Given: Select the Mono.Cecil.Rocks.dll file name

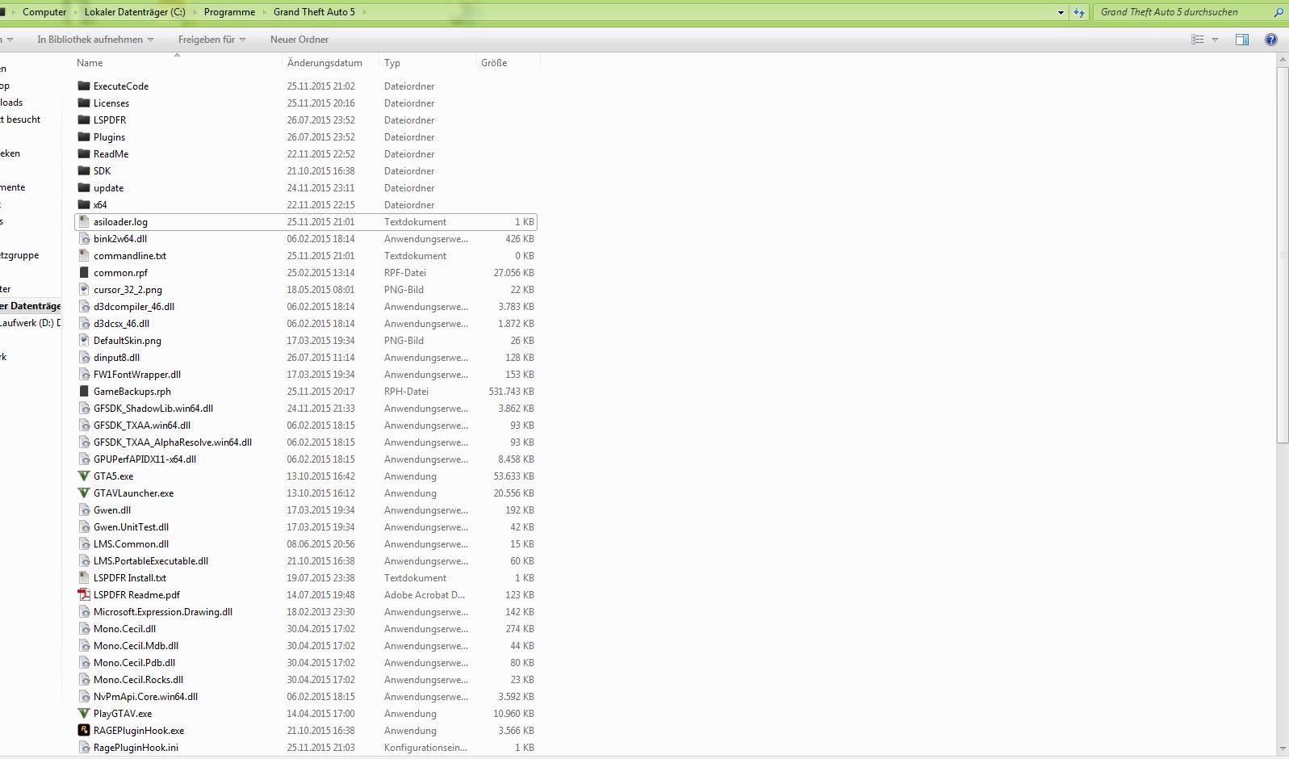Looking at the screenshot, I should 139,679.
